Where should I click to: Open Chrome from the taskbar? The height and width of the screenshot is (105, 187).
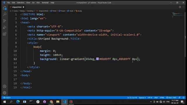click(x=51, y=102)
